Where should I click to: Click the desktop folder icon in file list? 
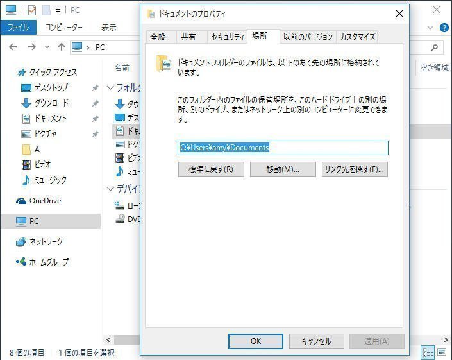(120, 117)
